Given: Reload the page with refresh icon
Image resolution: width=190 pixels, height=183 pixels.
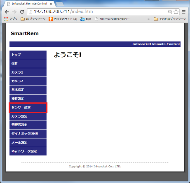Looking at the screenshot, I should 22,12.
